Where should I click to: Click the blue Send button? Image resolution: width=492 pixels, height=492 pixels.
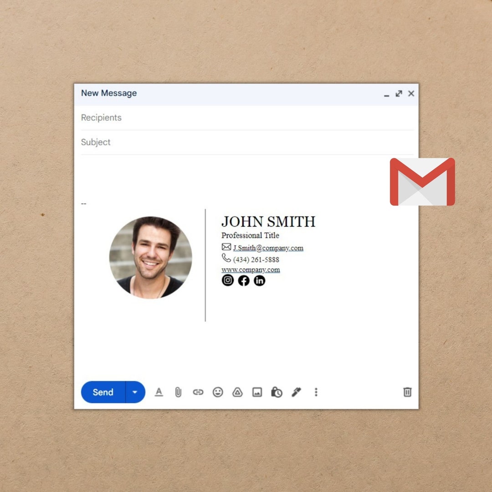(102, 392)
